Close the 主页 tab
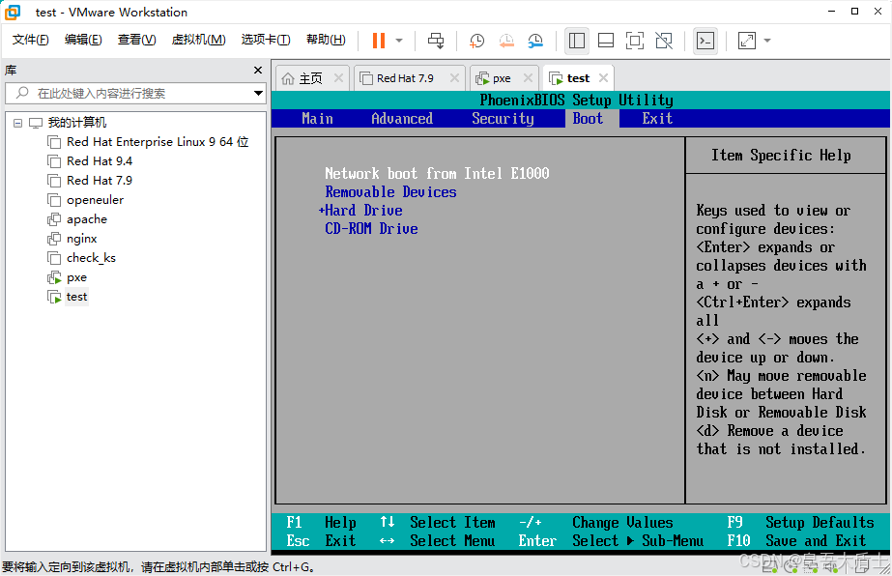The image size is (892, 576). coord(338,78)
